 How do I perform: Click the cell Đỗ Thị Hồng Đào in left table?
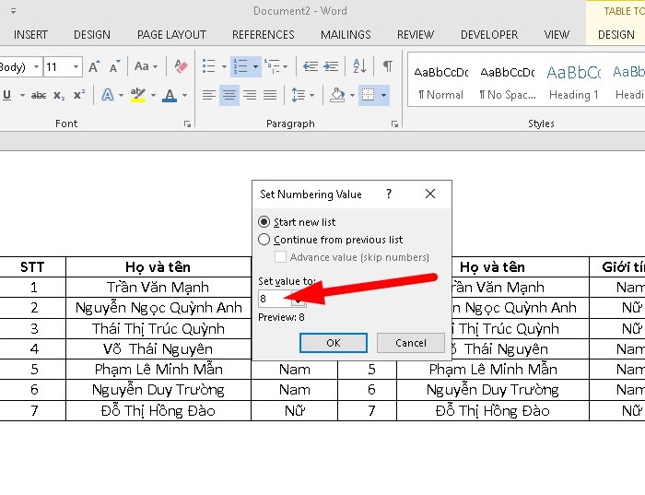pos(158,410)
